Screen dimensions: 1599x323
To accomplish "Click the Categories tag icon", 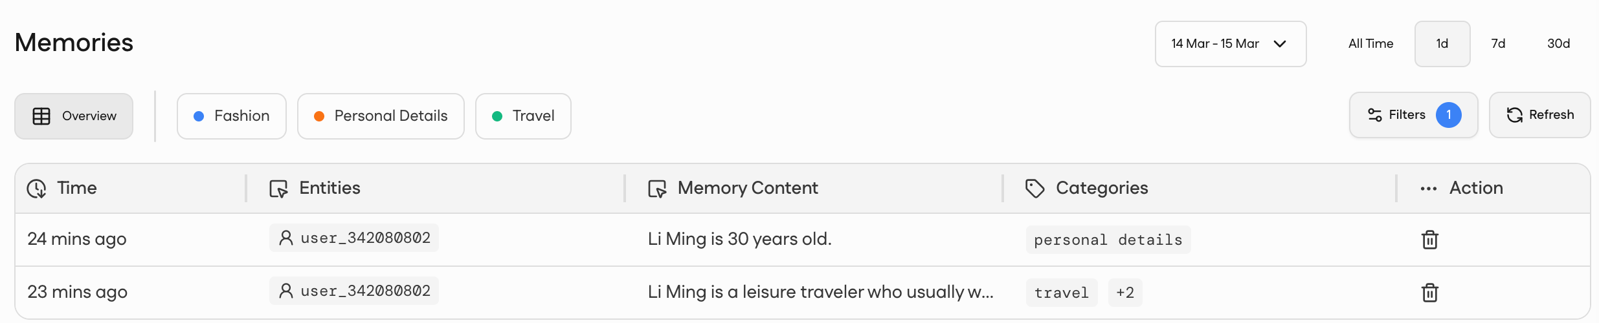I will 1034,189.
